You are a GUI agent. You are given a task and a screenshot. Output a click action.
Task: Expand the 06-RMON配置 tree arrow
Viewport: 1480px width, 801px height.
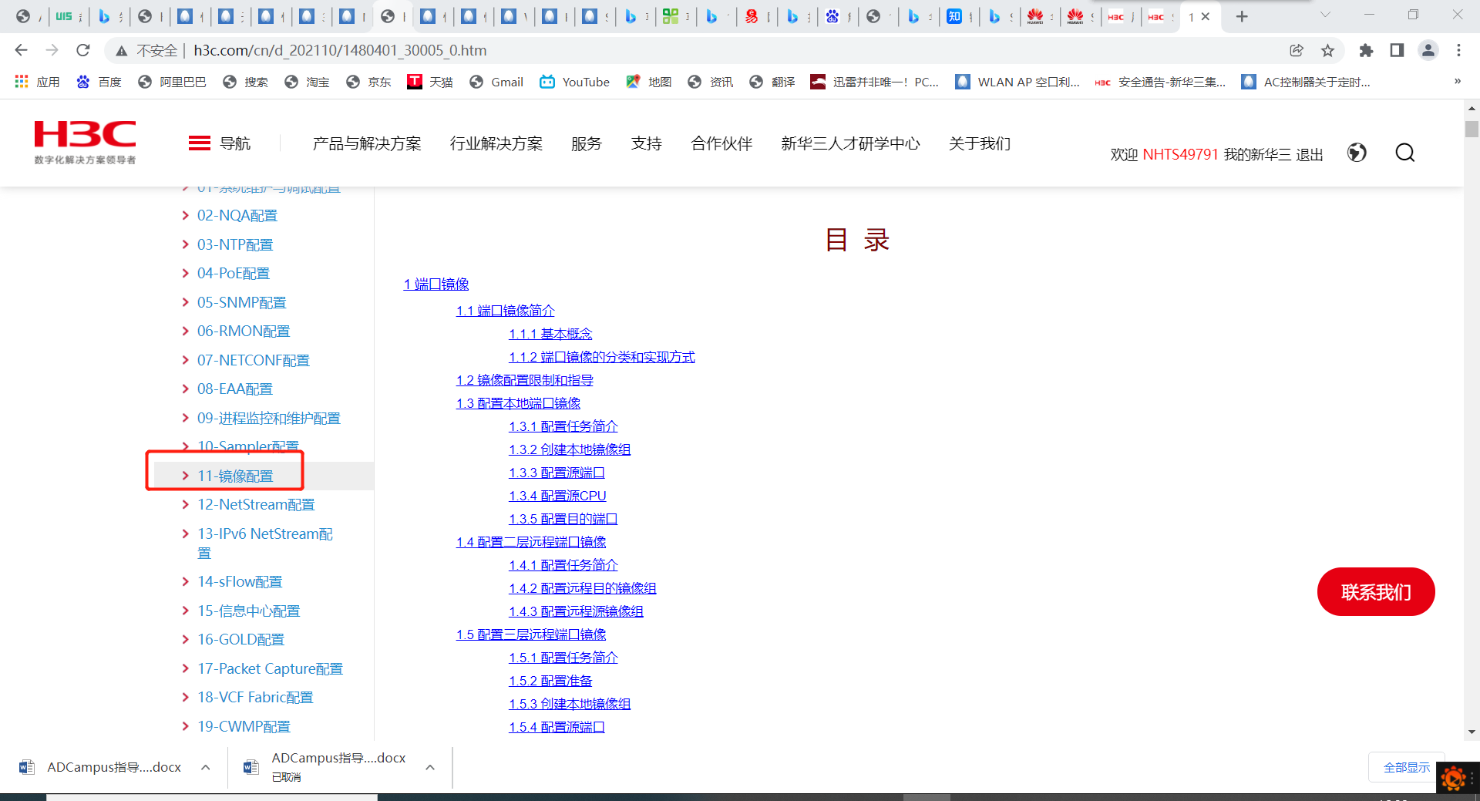[x=185, y=331]
